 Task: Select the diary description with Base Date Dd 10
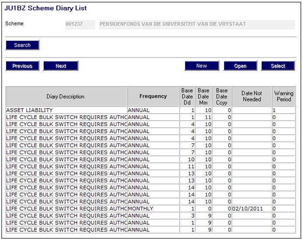click(66, 159)
